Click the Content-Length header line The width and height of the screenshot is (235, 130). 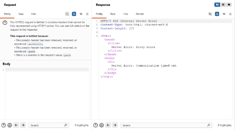click(117, 28)
